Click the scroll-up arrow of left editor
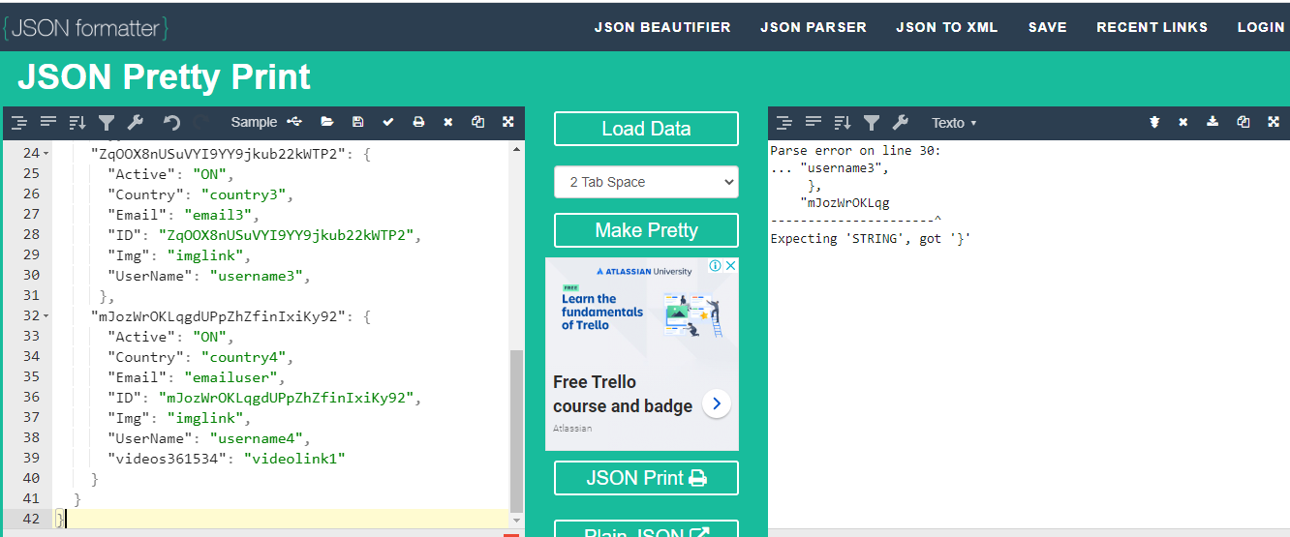Image resolution: width=1290 pixels, height=537 pixels. pos(516,148)
